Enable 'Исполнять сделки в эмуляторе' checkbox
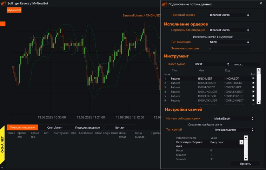Viewport: 266px width, 170px height. [191, 36]
